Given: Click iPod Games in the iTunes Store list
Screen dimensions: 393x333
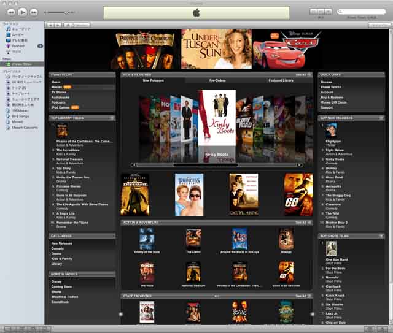Looking at the screenshot, I should click(60, 107).
